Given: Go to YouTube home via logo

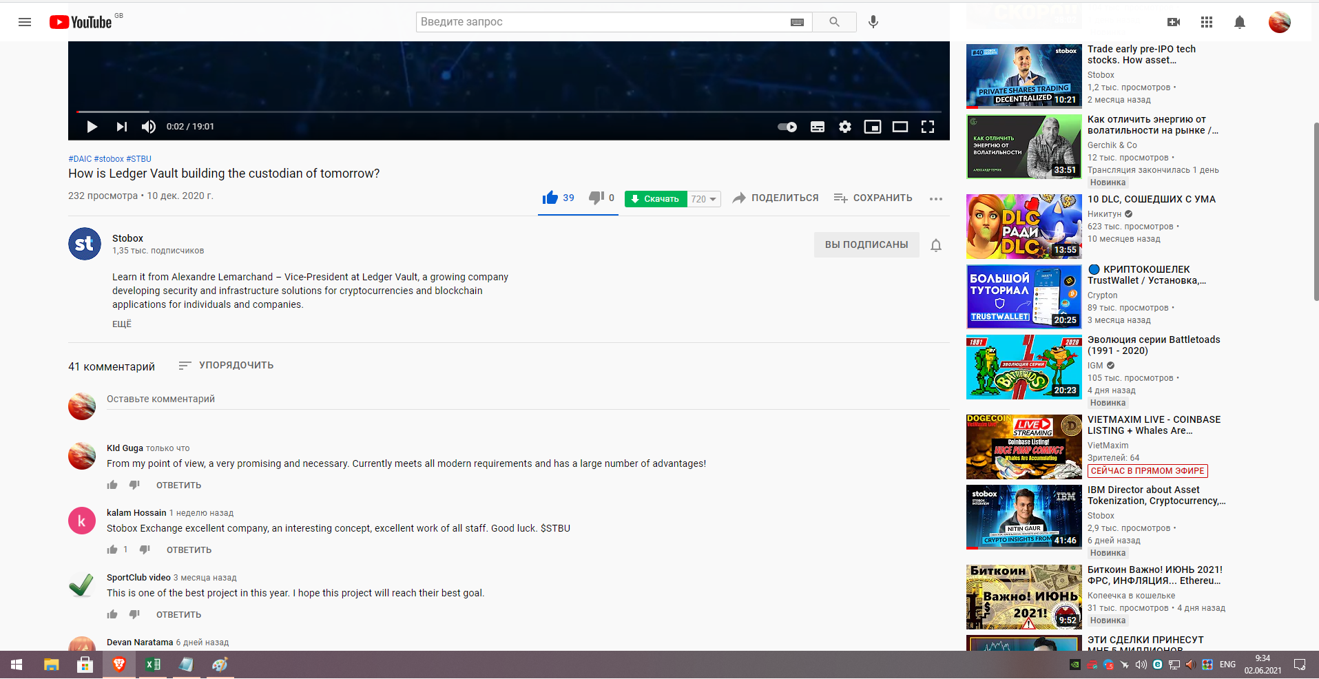Looking at the screenshot, I should (x=81, y=22).
